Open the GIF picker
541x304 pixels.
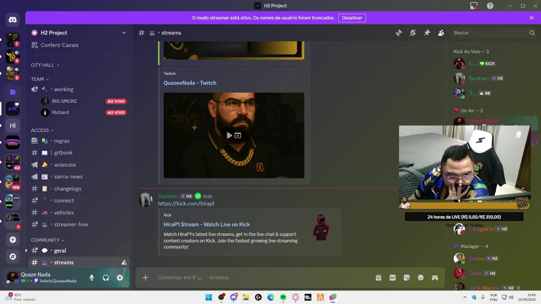393,277
